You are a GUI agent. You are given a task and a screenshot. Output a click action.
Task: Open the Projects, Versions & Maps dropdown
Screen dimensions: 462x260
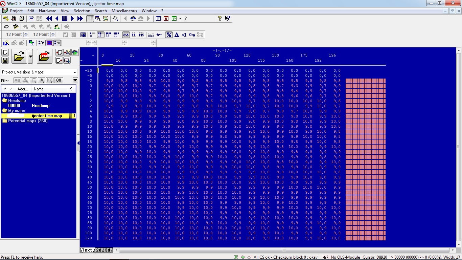[75, 72]
